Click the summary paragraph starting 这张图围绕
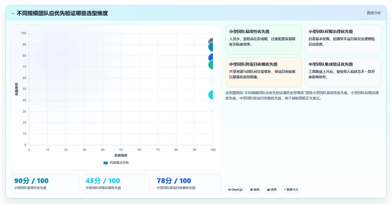 coord(302,95)
